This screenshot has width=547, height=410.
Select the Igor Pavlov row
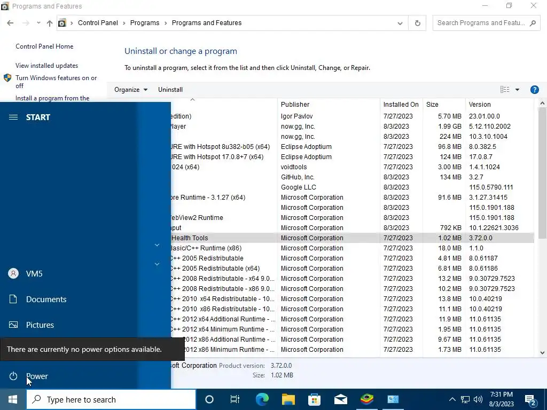(x=352, y=116)
